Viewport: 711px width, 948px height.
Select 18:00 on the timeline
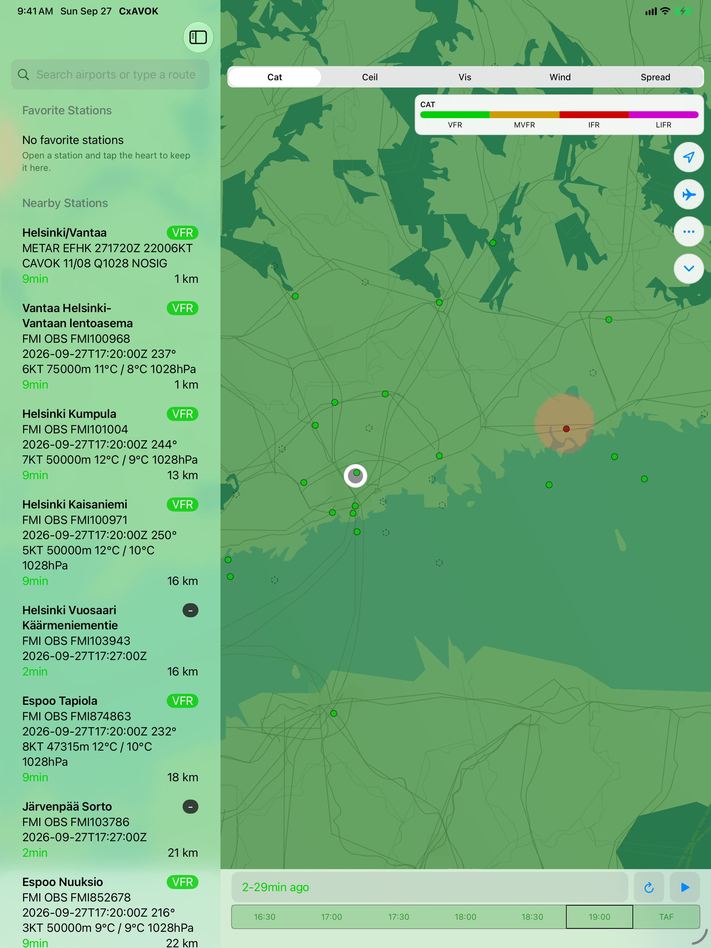pos(465,917)
